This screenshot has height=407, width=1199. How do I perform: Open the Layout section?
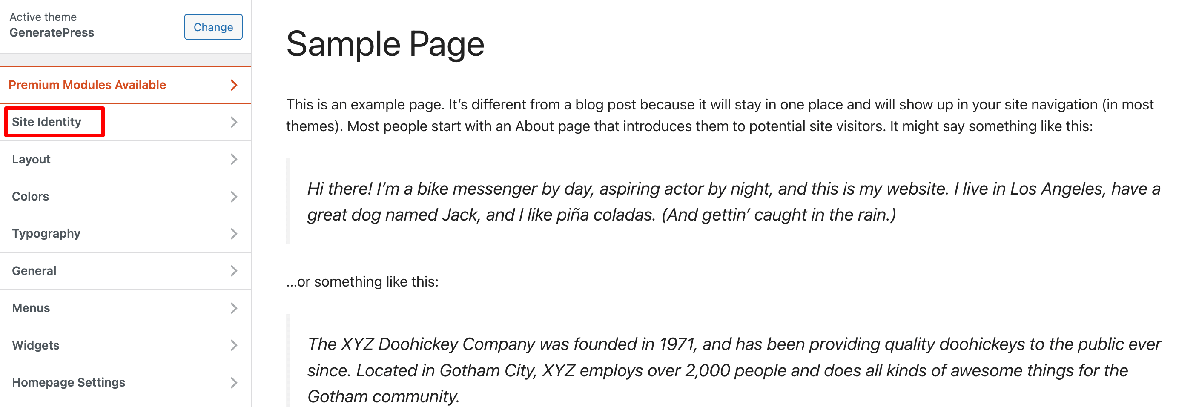[x=126, y=160]
